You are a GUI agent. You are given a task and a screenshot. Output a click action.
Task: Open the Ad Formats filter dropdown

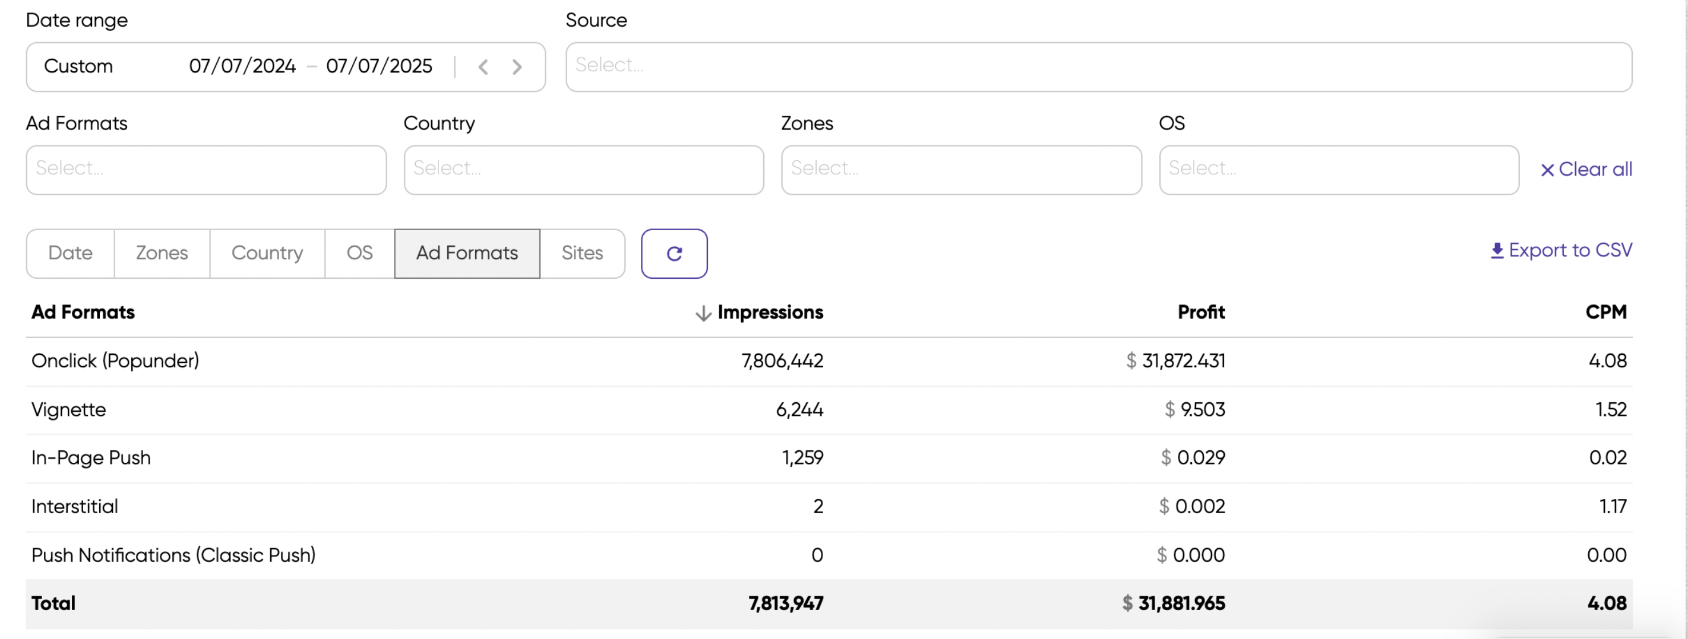click(206, 170)
